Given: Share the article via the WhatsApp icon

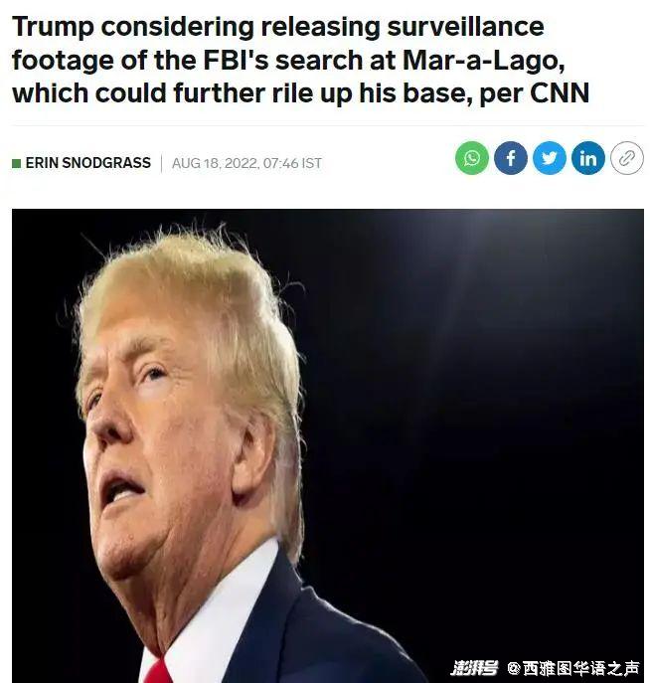Looking at the screenshot, I should click(x=471, y=158).
